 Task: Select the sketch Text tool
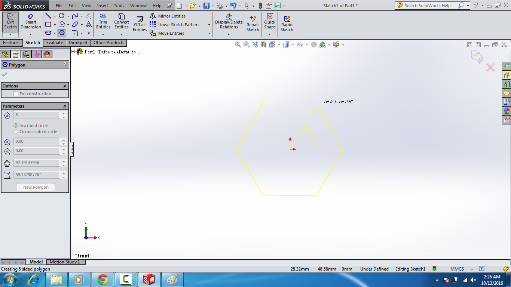pos(89,24)
